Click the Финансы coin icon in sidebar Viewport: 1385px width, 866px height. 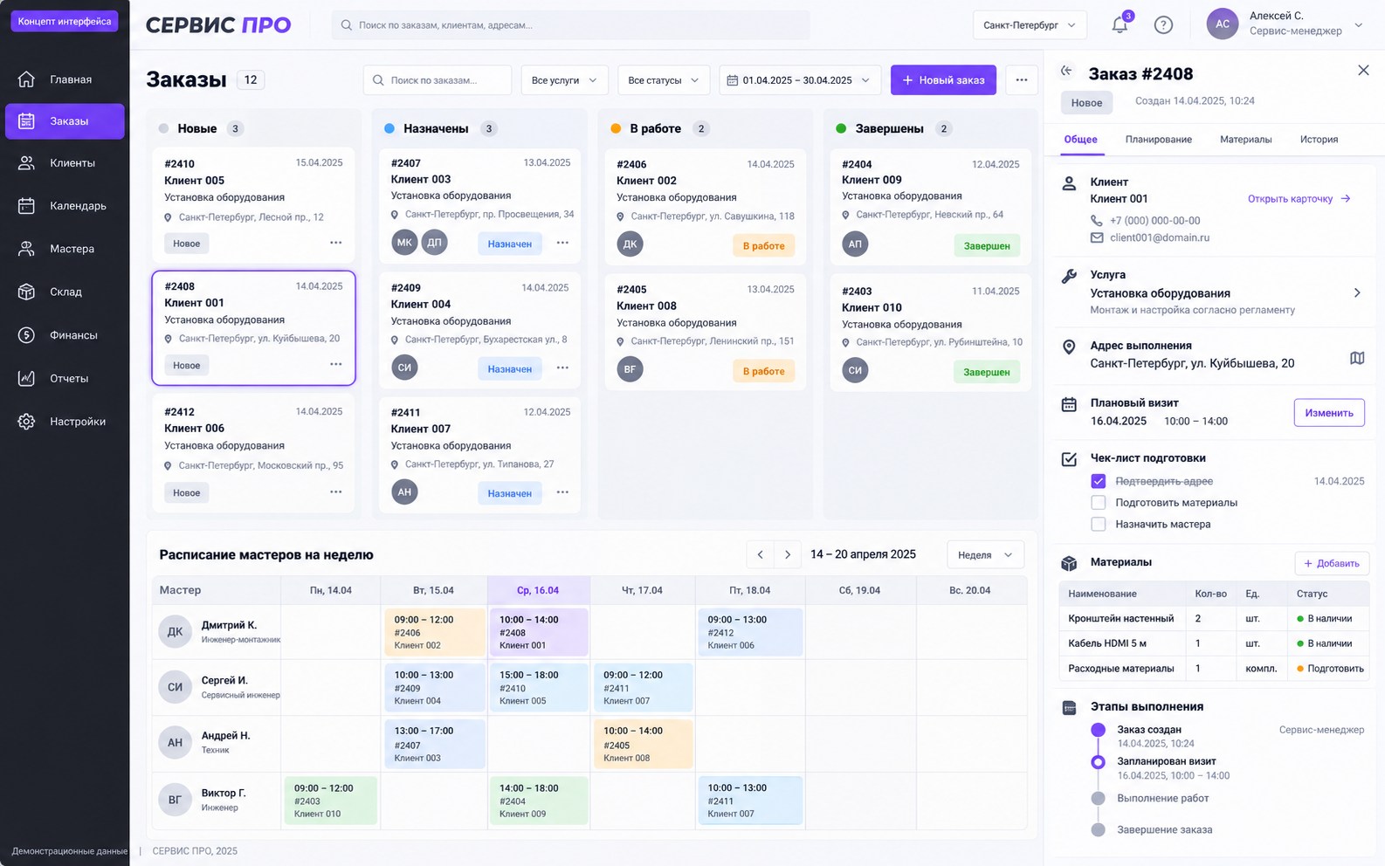coord(26,335)
